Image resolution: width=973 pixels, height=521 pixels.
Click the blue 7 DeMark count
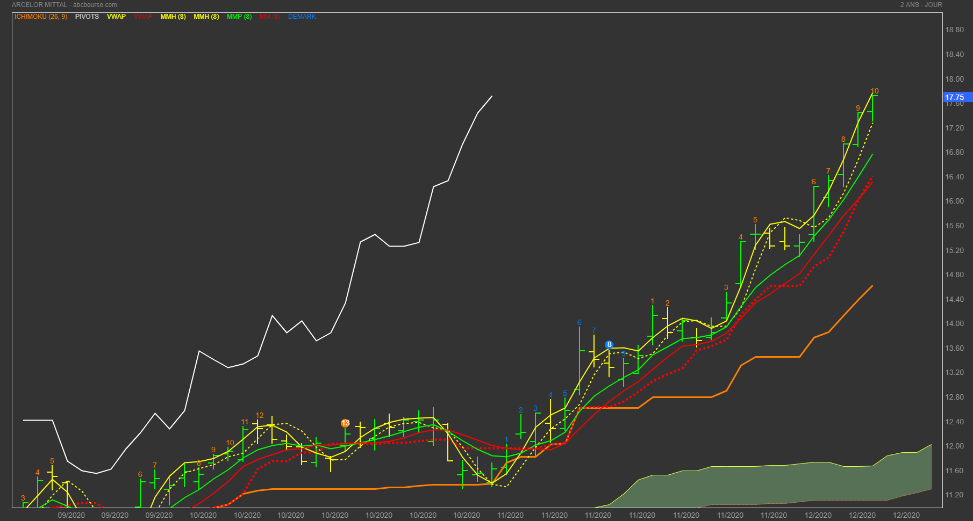click(x=594, y=330)
